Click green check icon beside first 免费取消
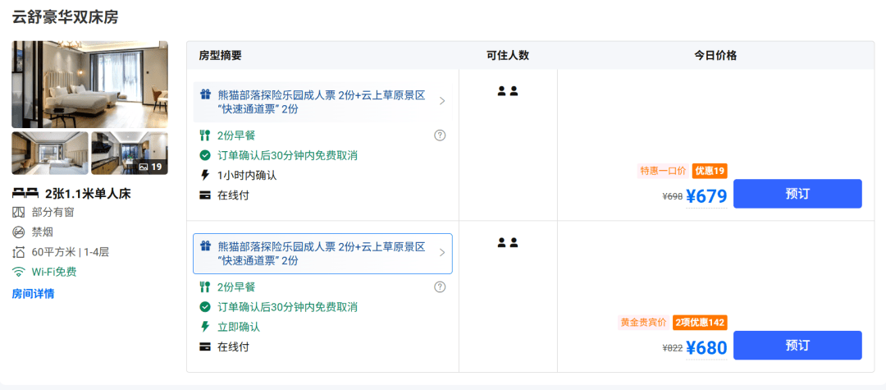 click(205, 155)
